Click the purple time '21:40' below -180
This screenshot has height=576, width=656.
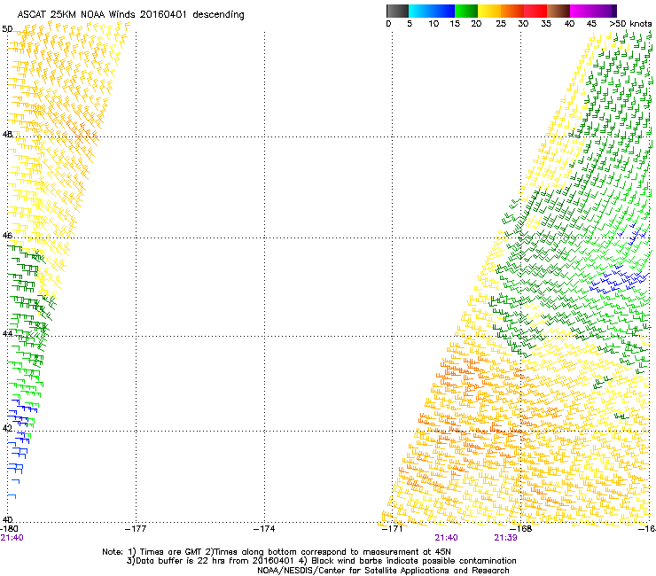(x=12, y=538)
